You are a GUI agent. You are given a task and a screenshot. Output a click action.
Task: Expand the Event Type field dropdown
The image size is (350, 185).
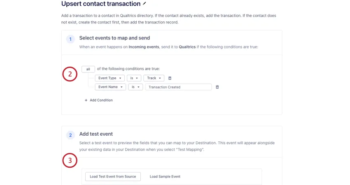point(110,78)
